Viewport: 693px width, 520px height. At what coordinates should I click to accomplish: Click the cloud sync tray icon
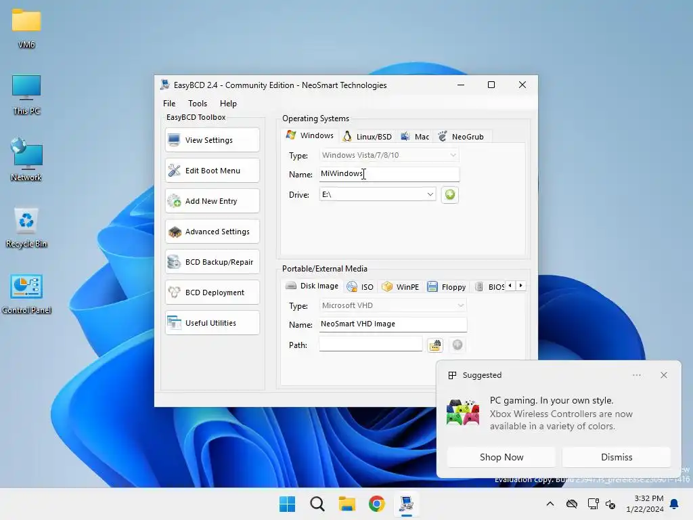572,504
